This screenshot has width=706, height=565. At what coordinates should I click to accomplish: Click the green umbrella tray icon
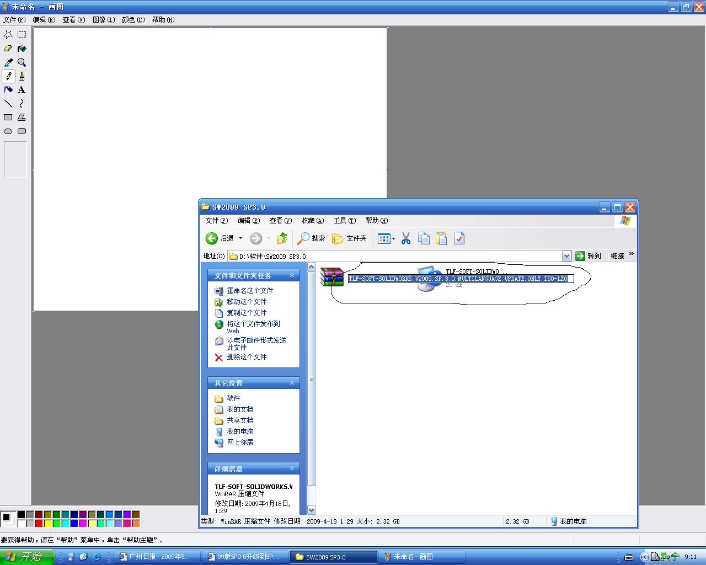[675, 557]
